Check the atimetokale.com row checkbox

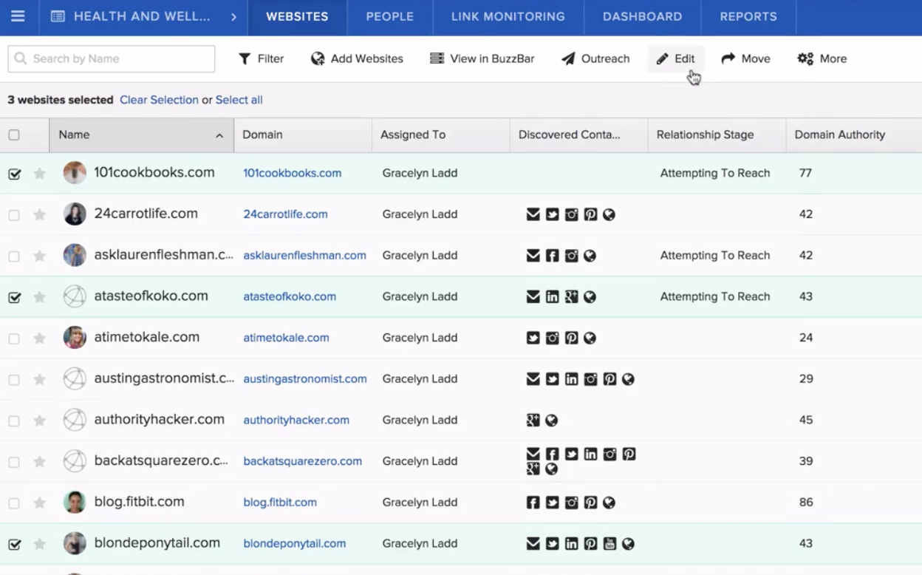point(14,338)
